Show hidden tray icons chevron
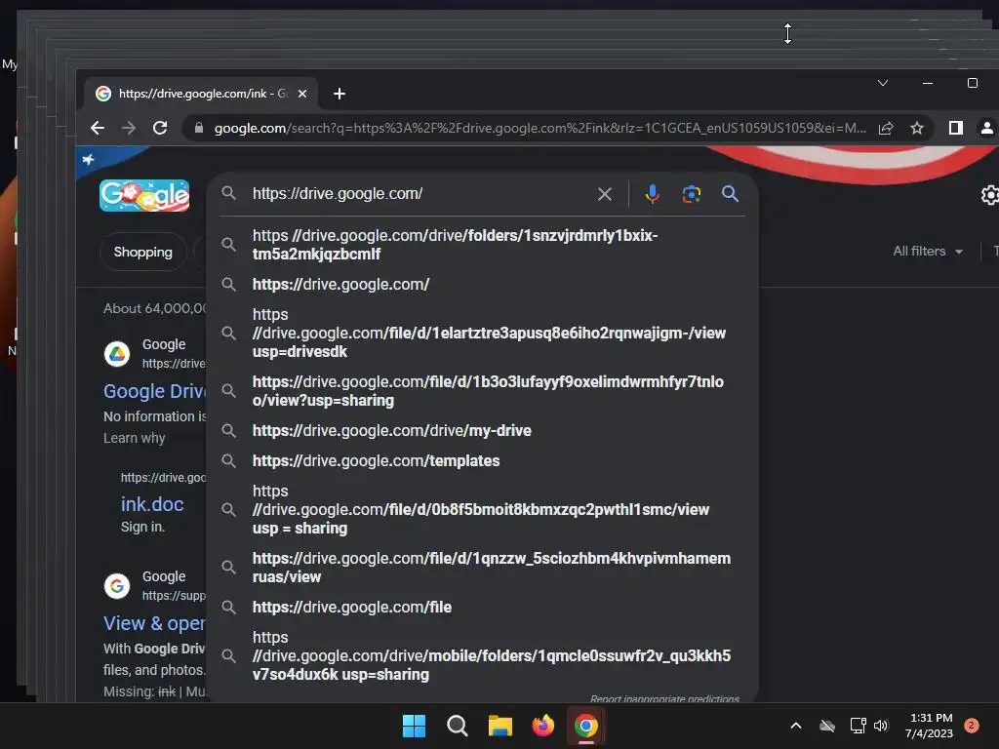999x749 pixels. coord(796,726)
